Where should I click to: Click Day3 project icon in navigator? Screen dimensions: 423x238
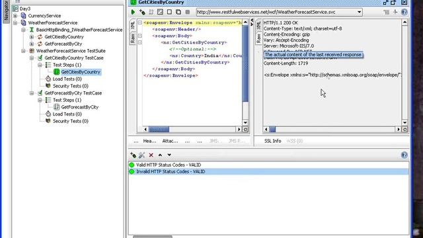[15, 9]
